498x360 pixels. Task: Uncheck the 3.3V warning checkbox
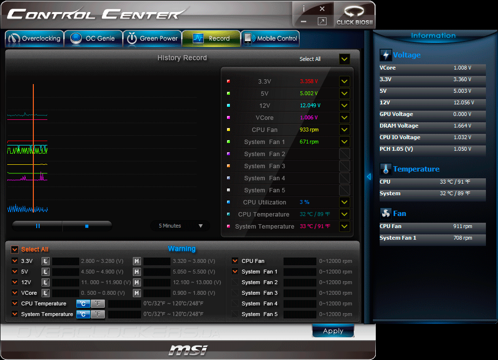coord(14,261)
